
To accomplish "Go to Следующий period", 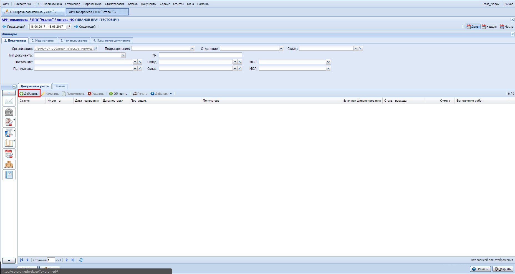I will (85, 27).
